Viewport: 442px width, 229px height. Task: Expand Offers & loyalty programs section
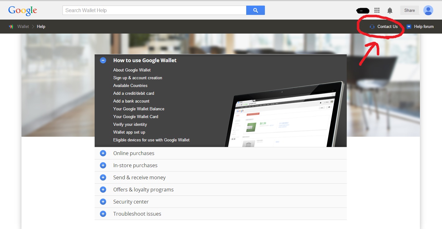(x=103, y=190)
